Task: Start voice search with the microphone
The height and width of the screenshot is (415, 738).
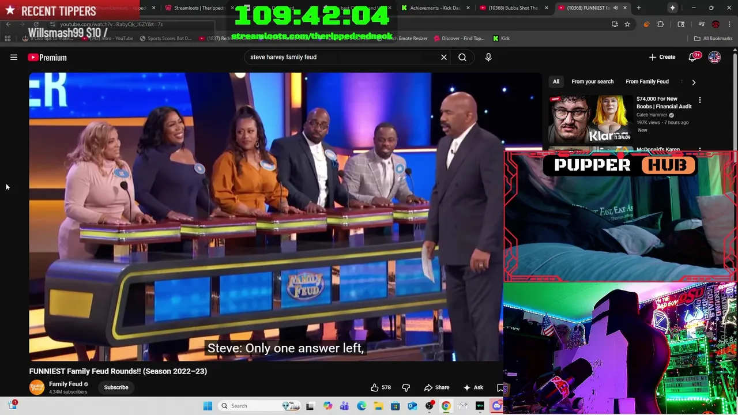Action: coord(488,57)
